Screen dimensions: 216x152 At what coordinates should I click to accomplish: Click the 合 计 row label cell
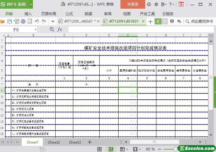pos(33,85)
